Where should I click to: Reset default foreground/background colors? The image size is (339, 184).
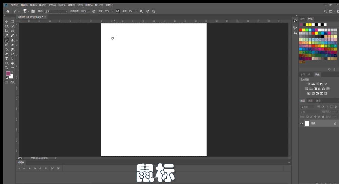(x=7, y=77)
